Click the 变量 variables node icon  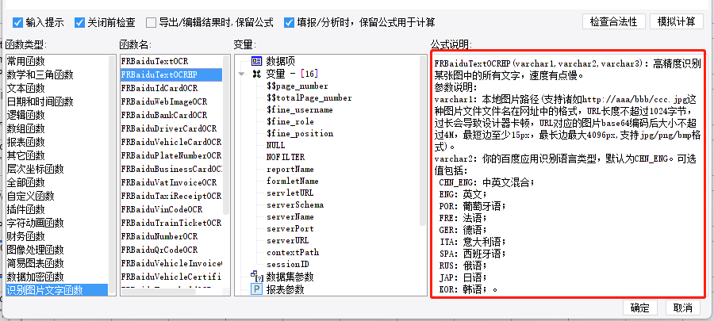[257, 74]
